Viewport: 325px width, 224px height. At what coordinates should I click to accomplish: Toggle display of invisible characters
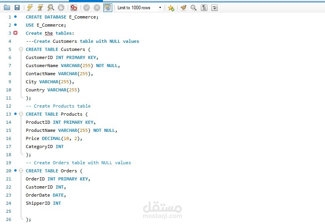pyautogui.click(x=204, y=7)
